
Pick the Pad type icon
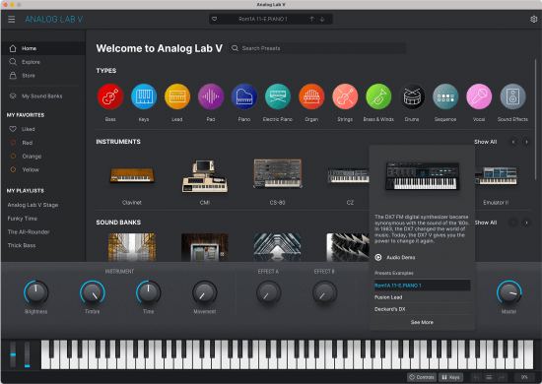[211, 96]
